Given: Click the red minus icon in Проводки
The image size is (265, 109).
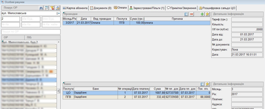Looking at the screenshot, I should (x=192, y=14).
